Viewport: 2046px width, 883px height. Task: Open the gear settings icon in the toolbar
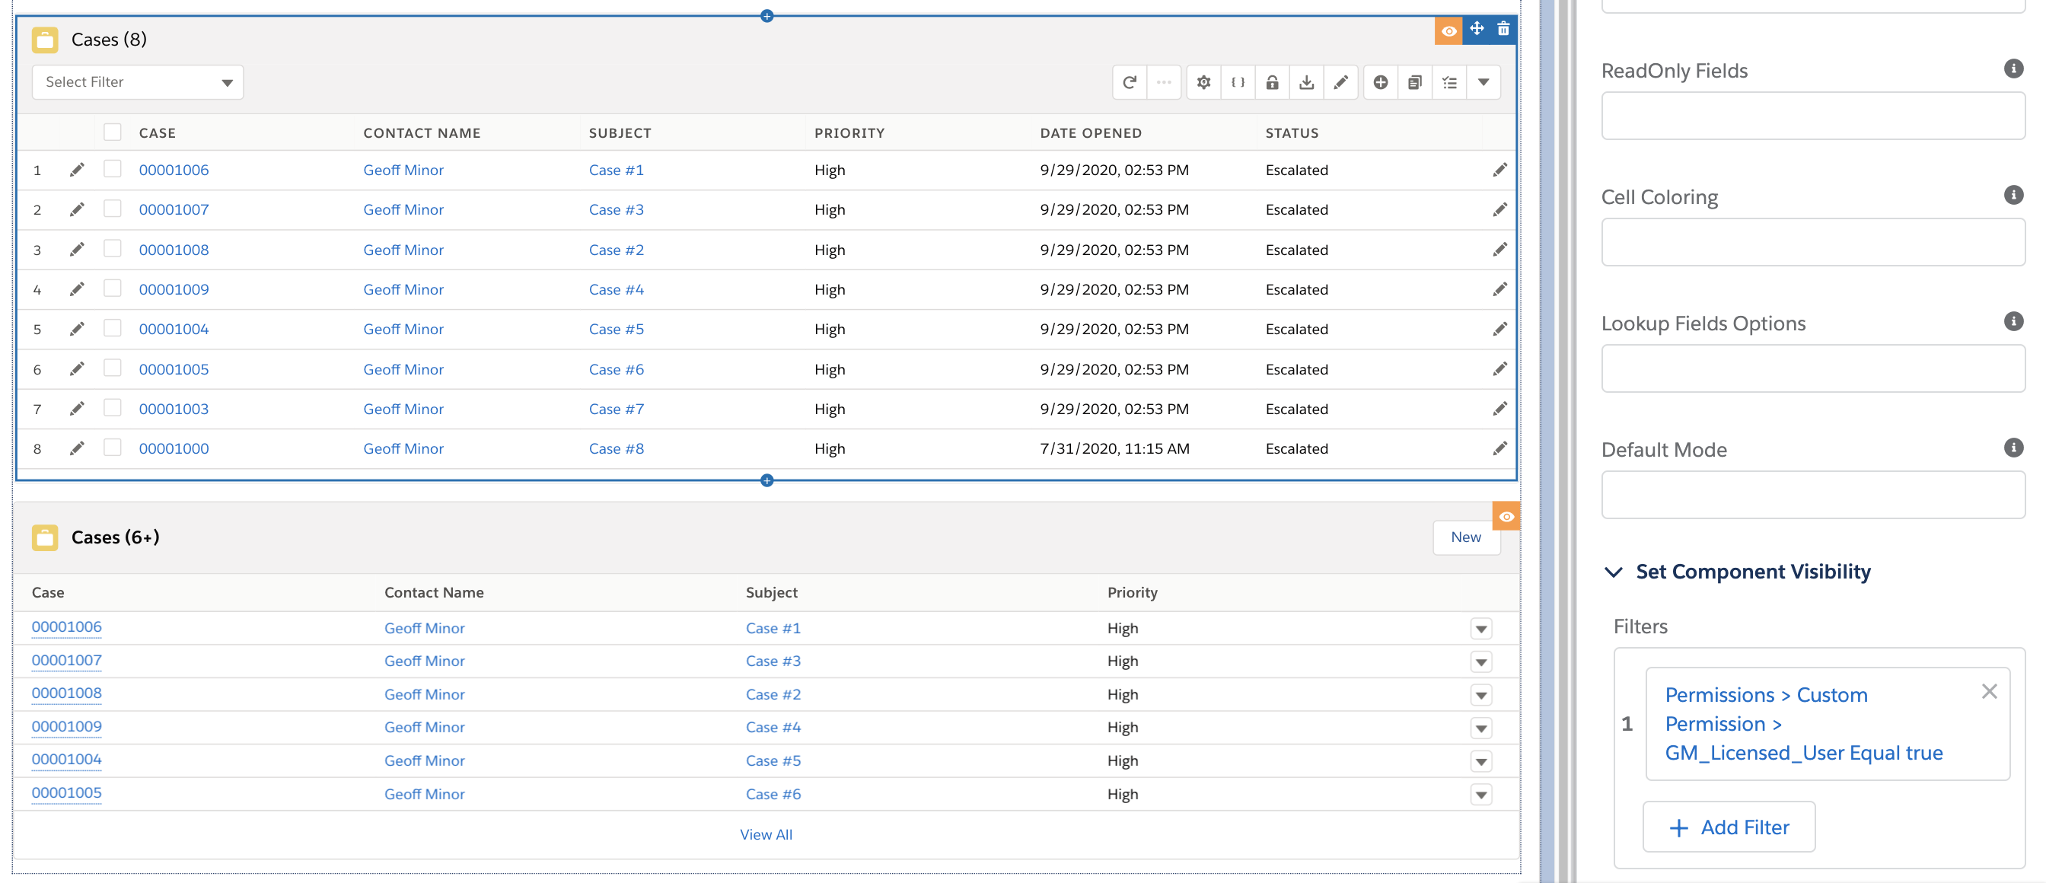(x=1203, y=82)
